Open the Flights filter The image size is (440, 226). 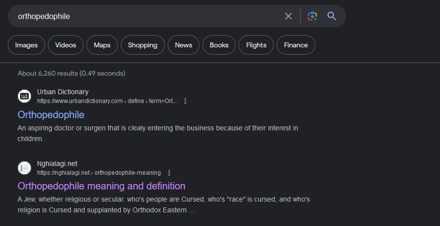[x=256, y=45]
